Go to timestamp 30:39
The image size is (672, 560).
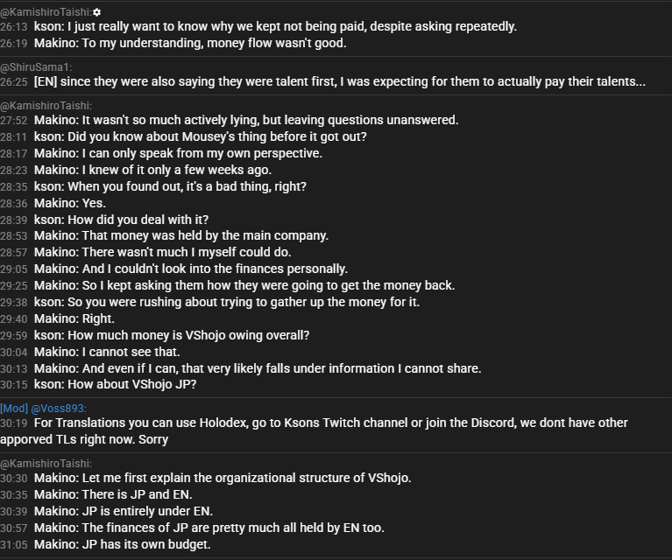coord(14,512)
